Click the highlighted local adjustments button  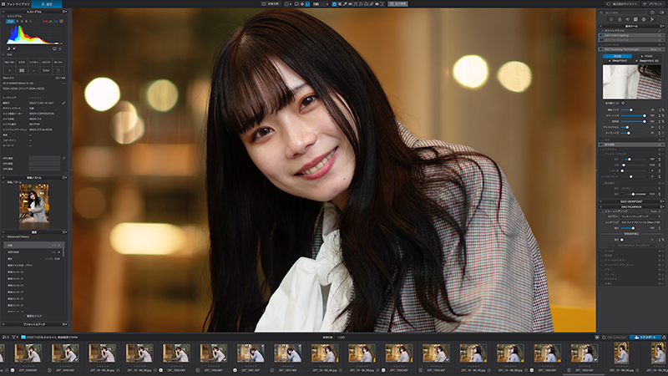coord(398,4)
